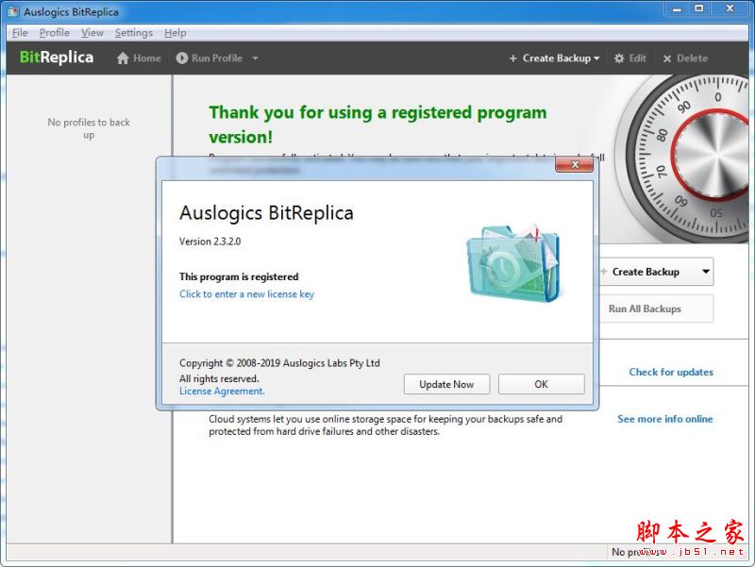Image resolution: width=755 pixels, height=567 pixels.
Task: Open the License Agreement link
Action: pos(222,392)
